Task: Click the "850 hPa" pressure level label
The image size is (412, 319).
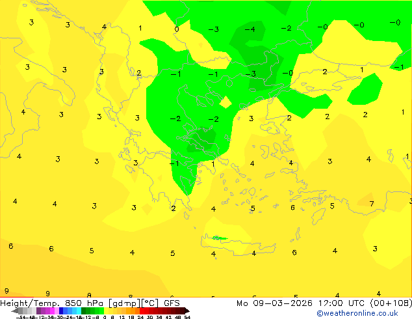Action: point(84,303)
